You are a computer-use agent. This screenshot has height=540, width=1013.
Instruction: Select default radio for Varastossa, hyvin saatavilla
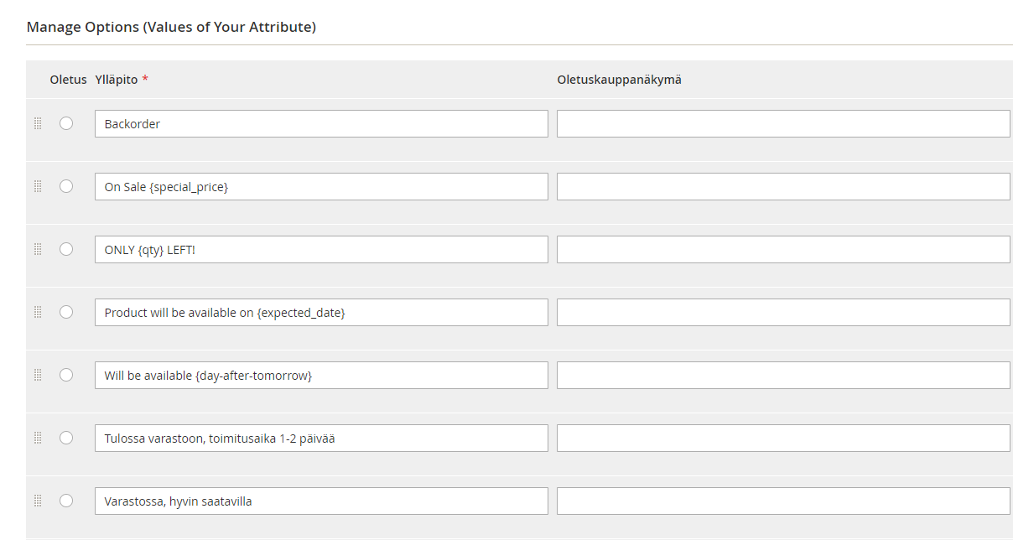[x=66, y=501]
